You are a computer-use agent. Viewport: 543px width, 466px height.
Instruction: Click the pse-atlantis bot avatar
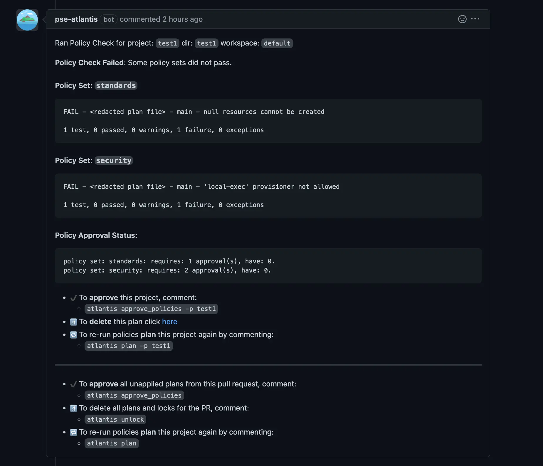tap(27, 20)
